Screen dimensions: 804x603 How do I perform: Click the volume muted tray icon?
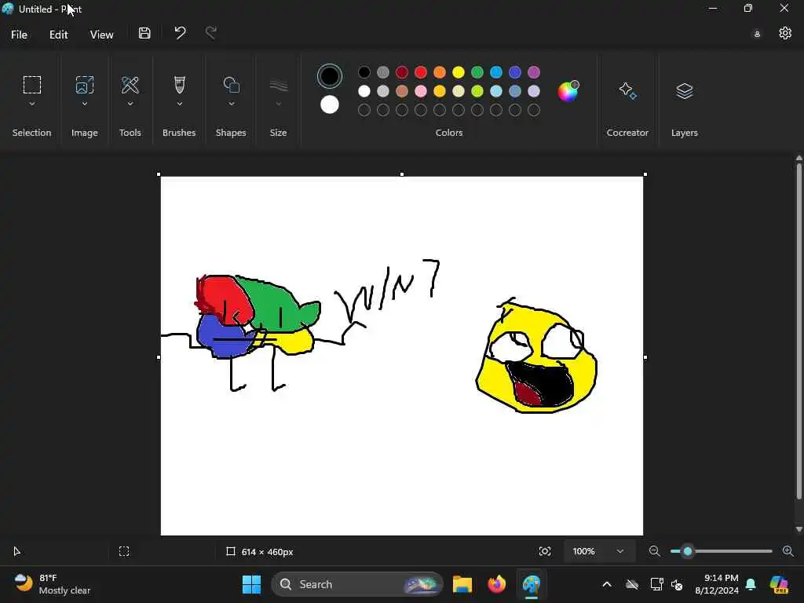[677, 584]
